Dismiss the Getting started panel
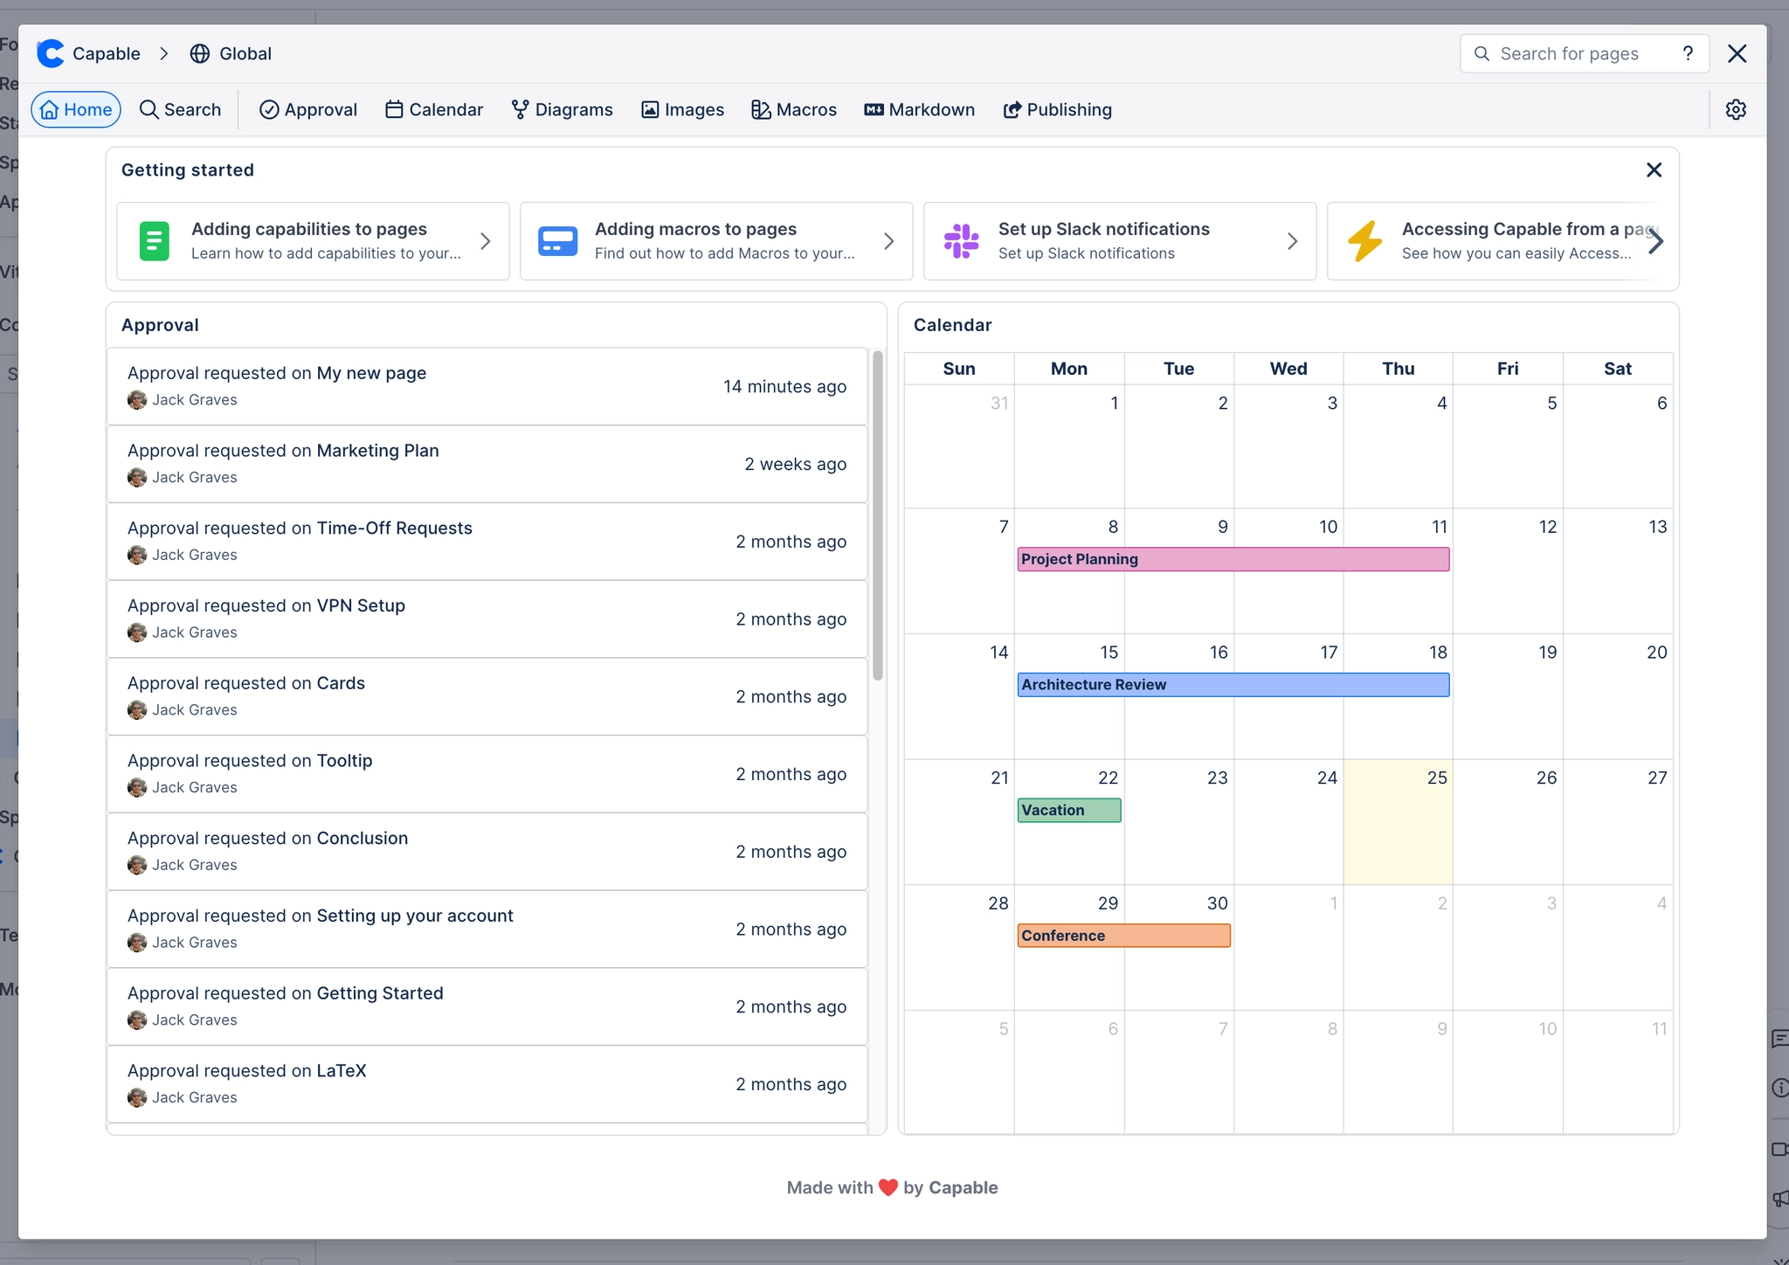The width and height of the screenshot is (1789, 1265). 1654,169
